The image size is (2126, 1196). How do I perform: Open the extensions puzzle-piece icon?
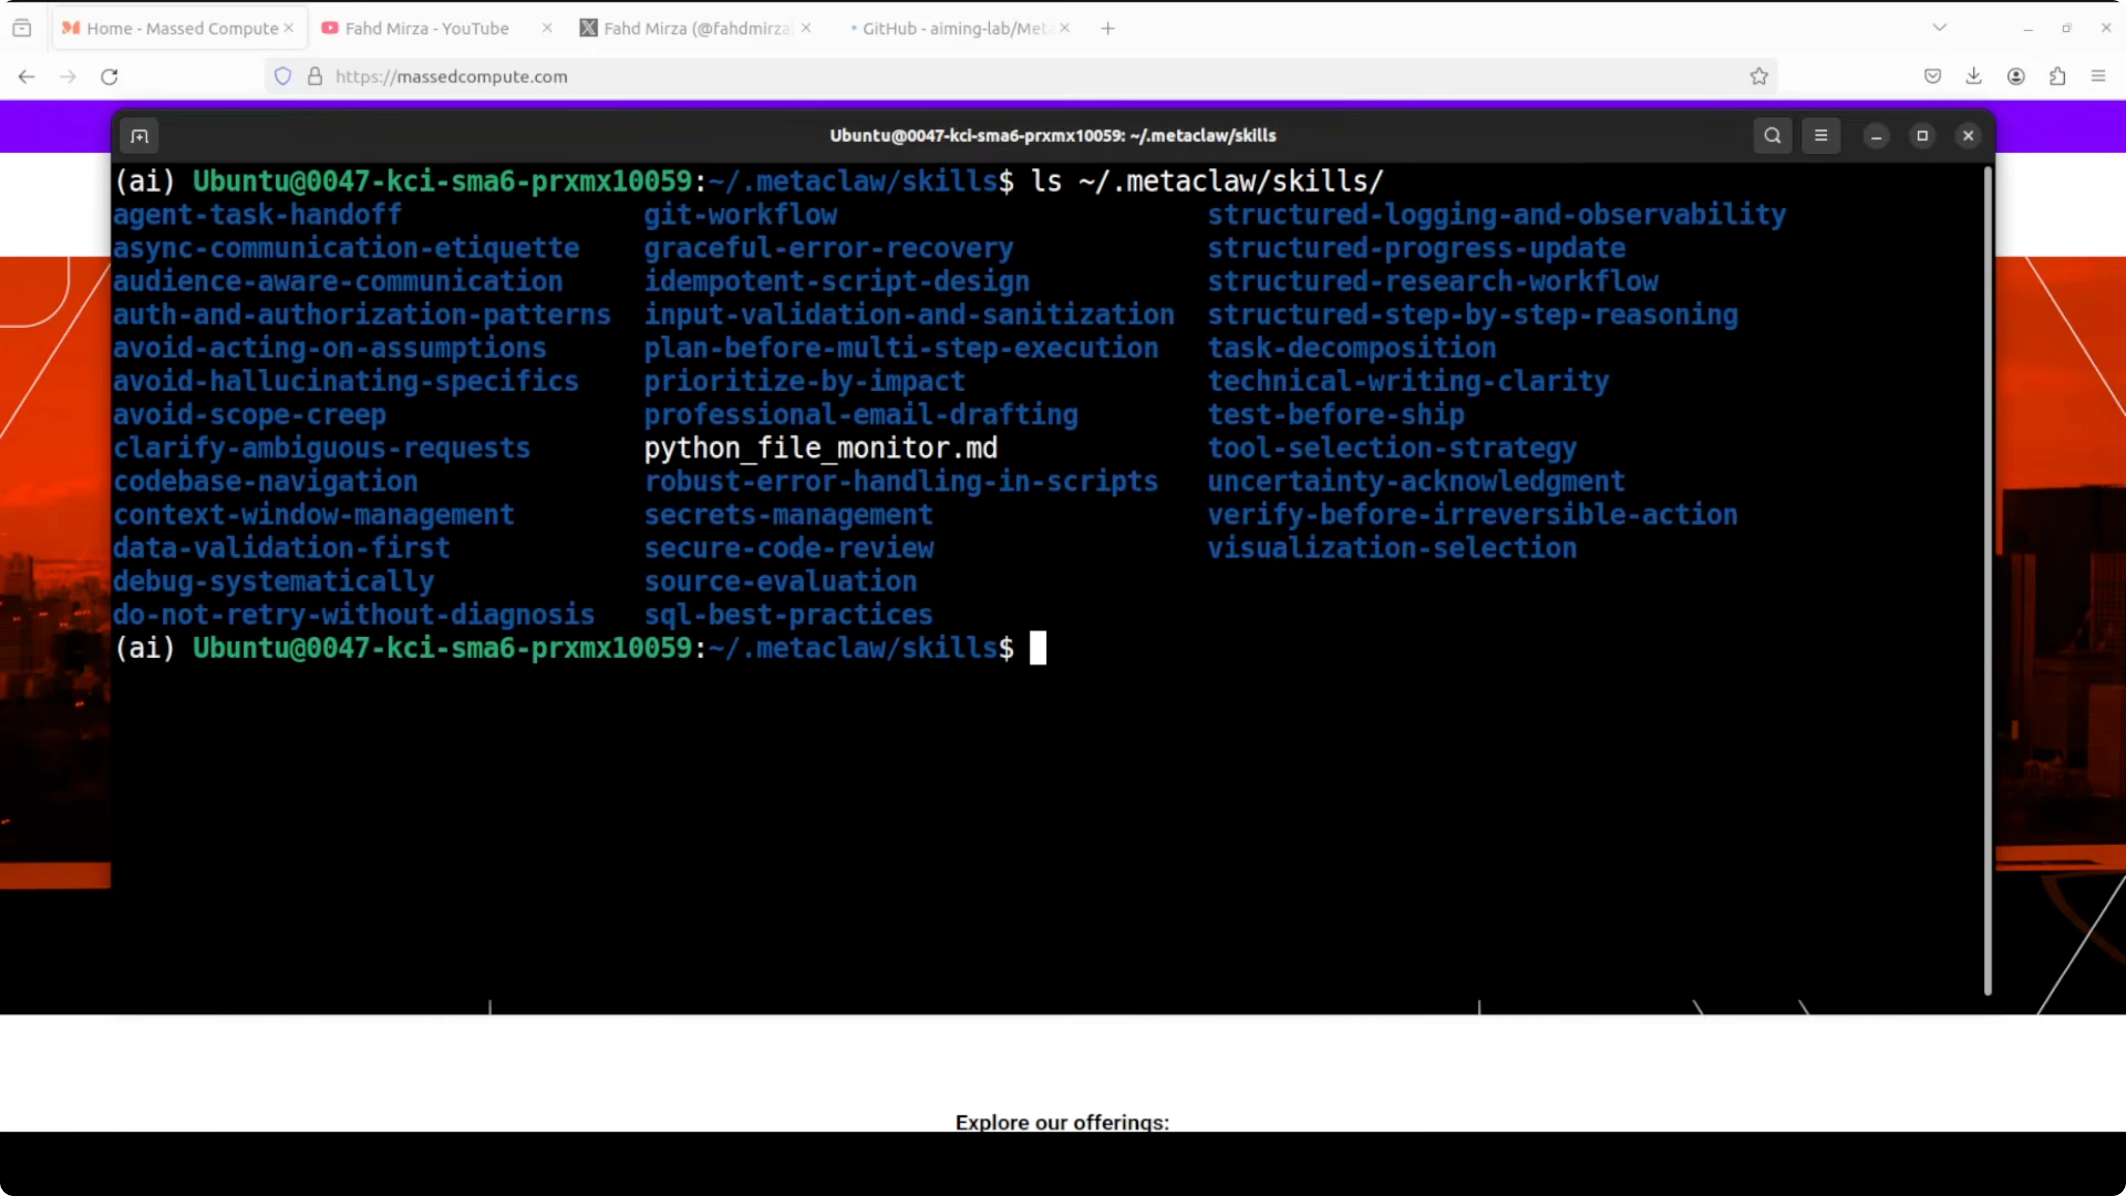tap(2057, 76)
